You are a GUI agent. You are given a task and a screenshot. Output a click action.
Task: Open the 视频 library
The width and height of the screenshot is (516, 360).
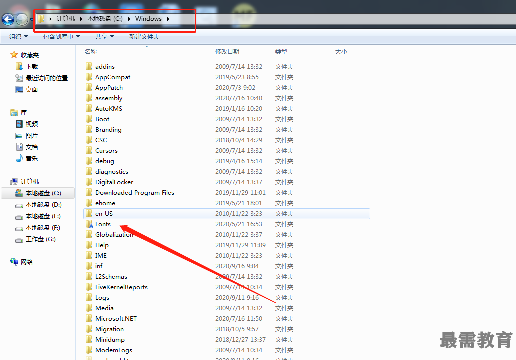(32, 124)
